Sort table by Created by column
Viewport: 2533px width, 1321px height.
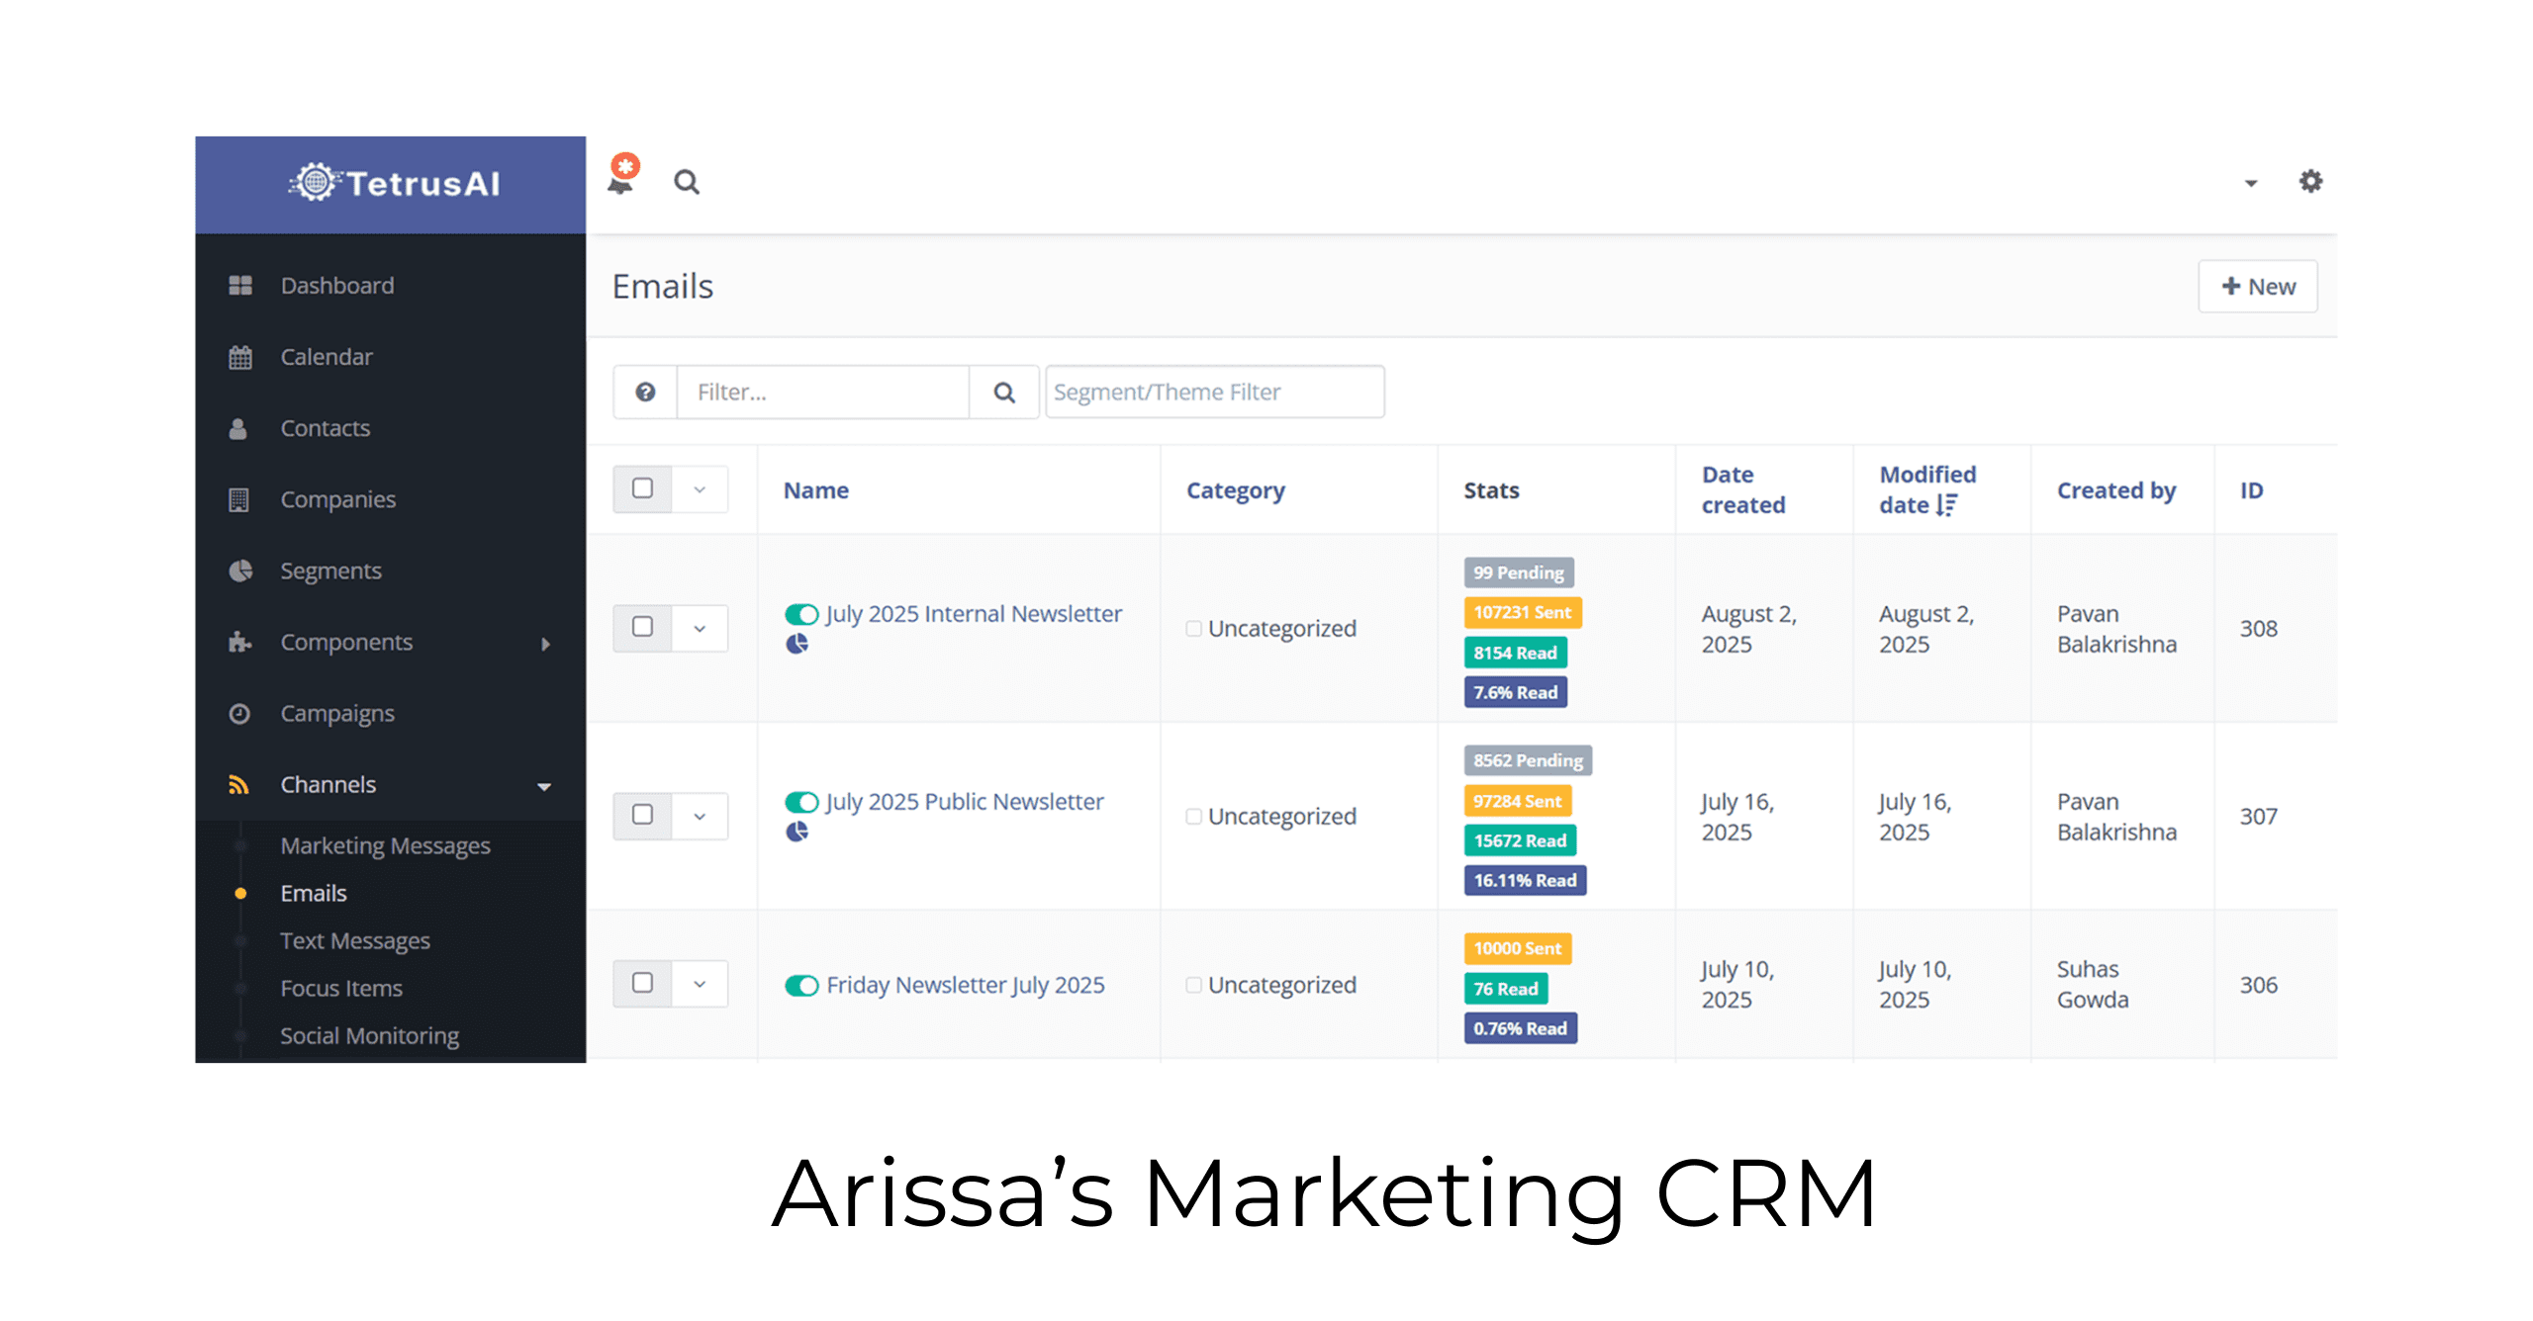point(2116,490)
